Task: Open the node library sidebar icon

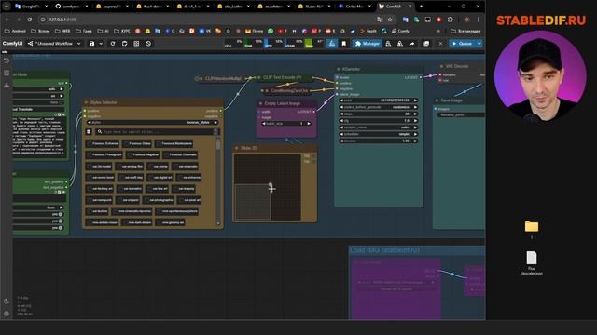Action: tap(7, 73)
